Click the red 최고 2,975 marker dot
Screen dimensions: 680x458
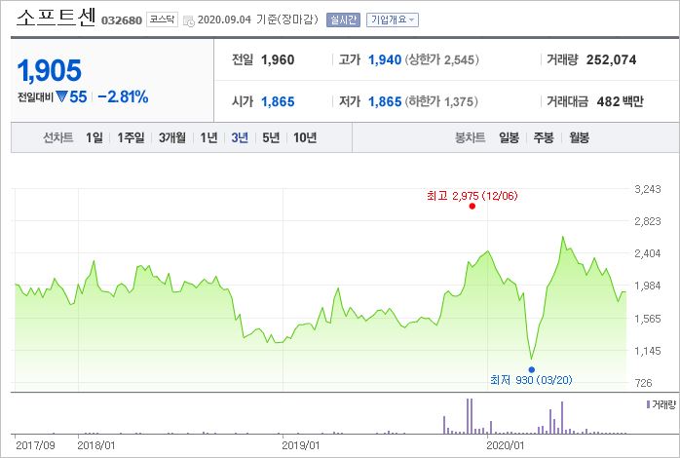(472, 206)
